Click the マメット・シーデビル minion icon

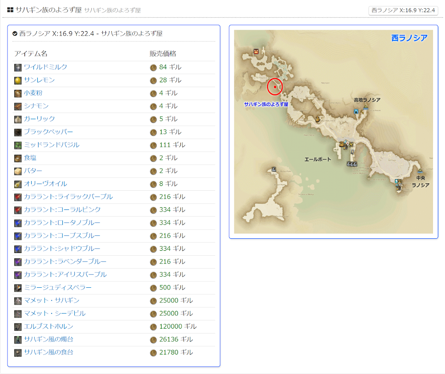pos(18,314)
